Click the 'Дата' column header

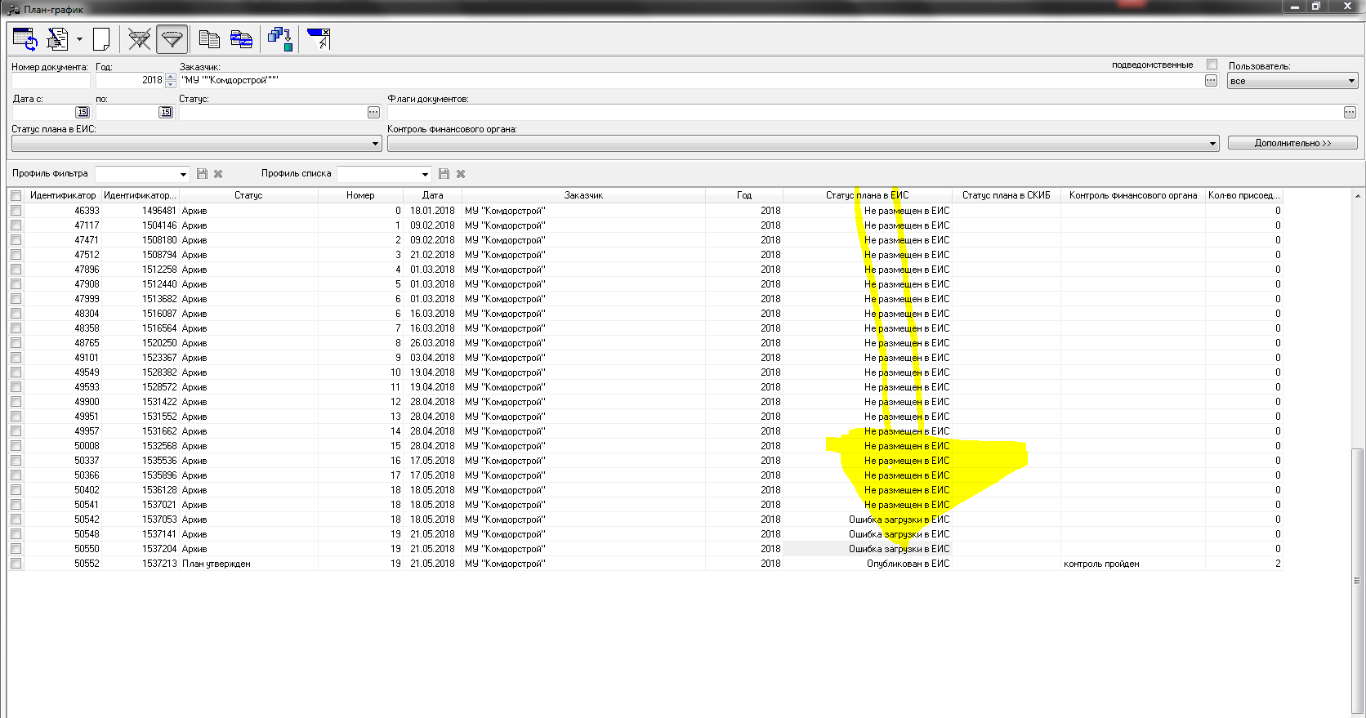coord(432,195)
